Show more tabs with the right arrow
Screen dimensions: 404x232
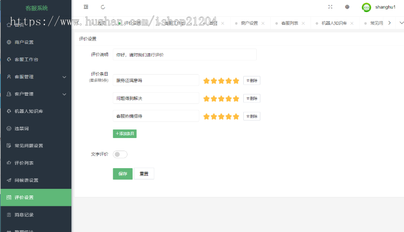click(390, 23)
